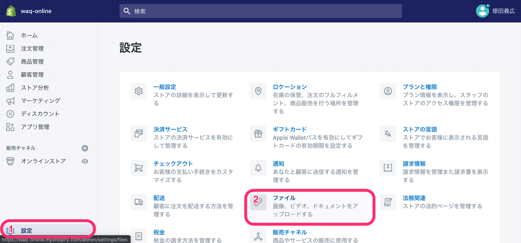This screenshot has width=521, height=243.
Task: Open the ロケーション link
Action: (x=290, y=87)
